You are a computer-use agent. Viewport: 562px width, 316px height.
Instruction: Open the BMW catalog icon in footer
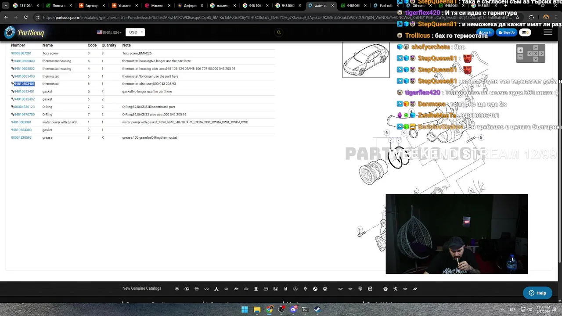(315, 289)
